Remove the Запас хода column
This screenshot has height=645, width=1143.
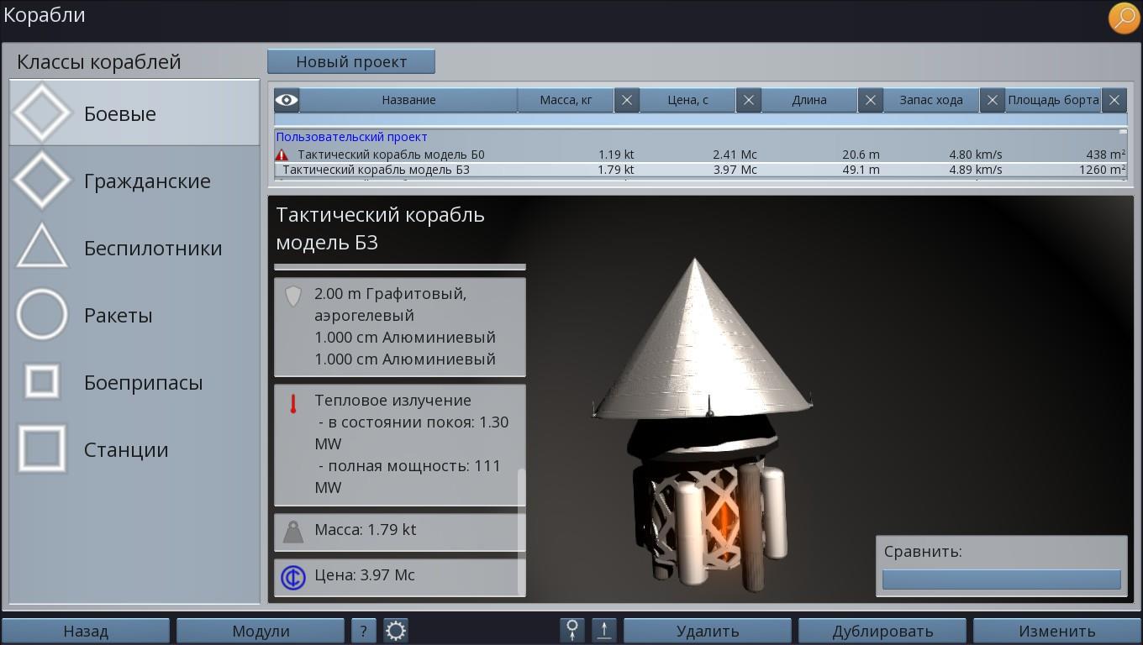click(x=993, y=100)
